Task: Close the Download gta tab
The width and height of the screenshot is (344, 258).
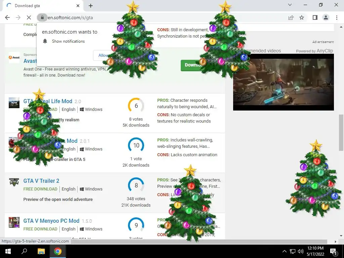Action: pyautogui.click(x=78, y=6)
